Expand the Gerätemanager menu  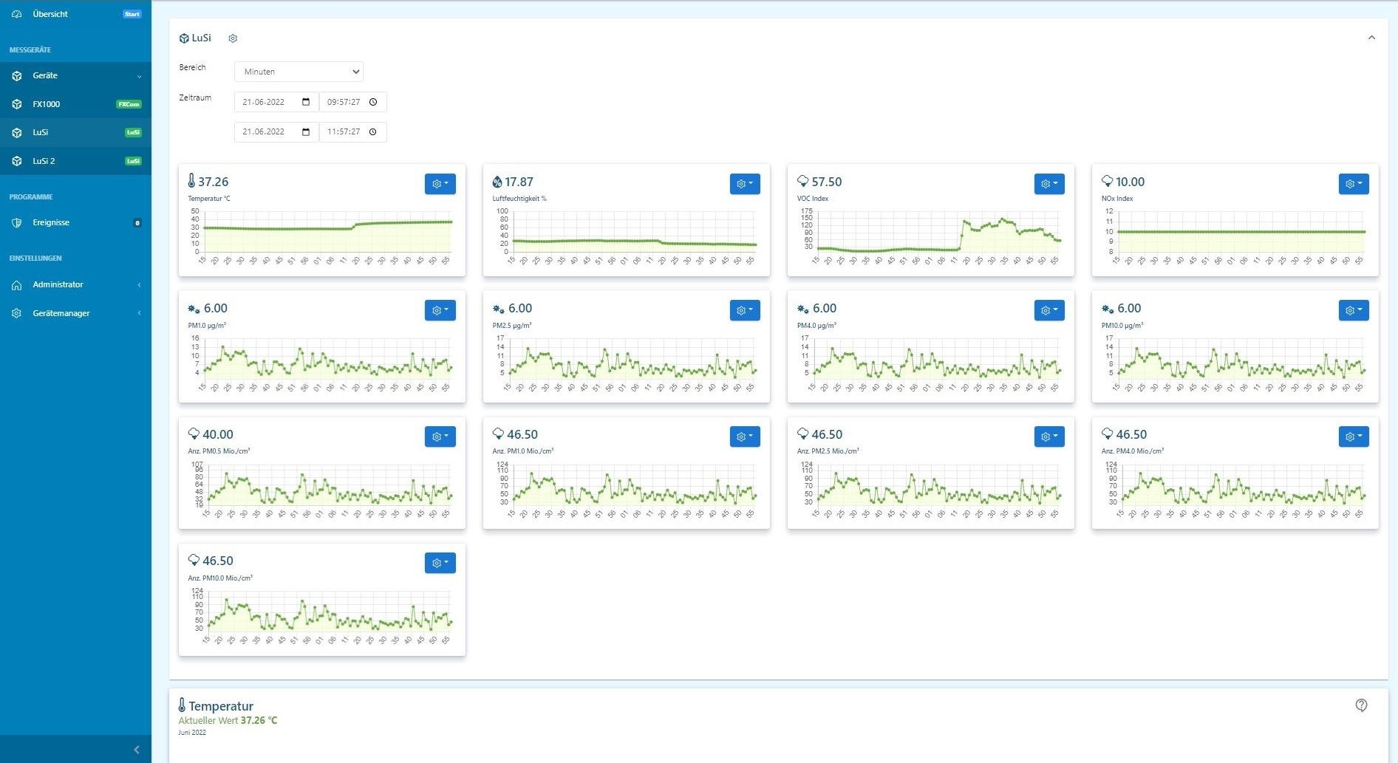point(75,313)
